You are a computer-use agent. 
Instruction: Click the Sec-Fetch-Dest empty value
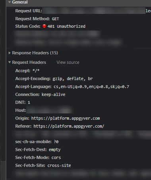point(55,150)
